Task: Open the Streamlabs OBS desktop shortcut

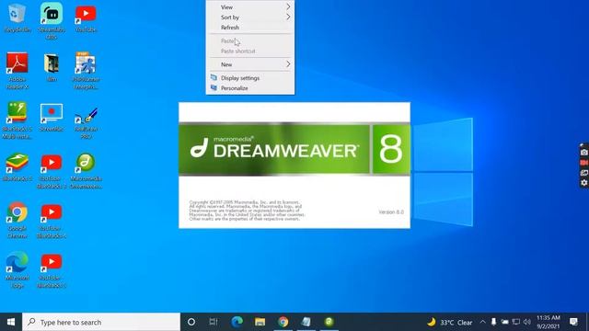Action: point(52,19)
